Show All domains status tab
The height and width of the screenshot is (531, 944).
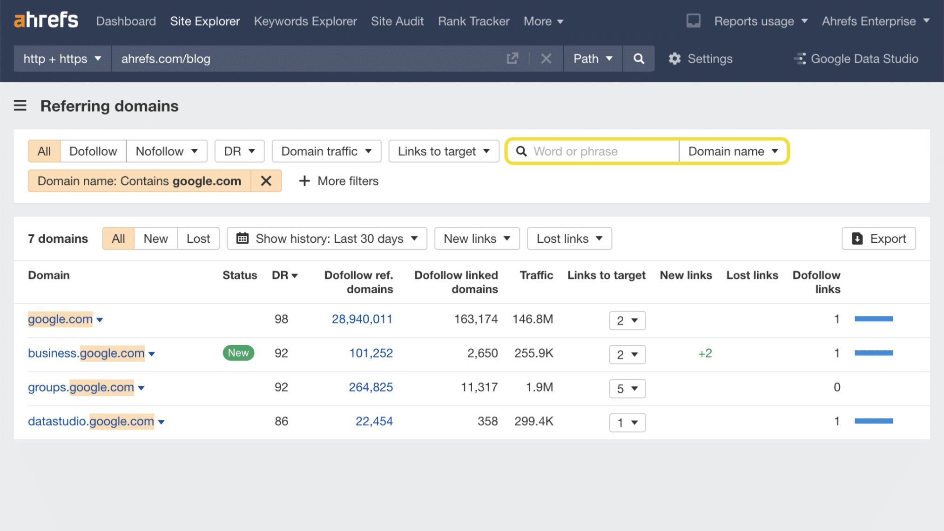click(x=118, y=239)
